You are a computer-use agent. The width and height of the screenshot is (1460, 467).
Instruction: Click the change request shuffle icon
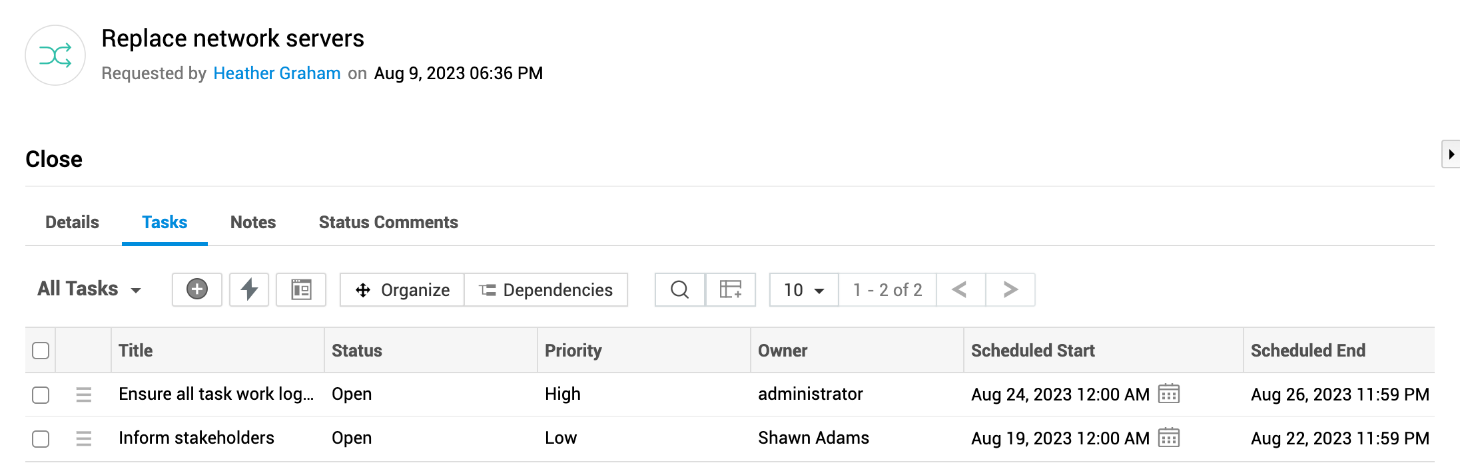click(55, 55)
